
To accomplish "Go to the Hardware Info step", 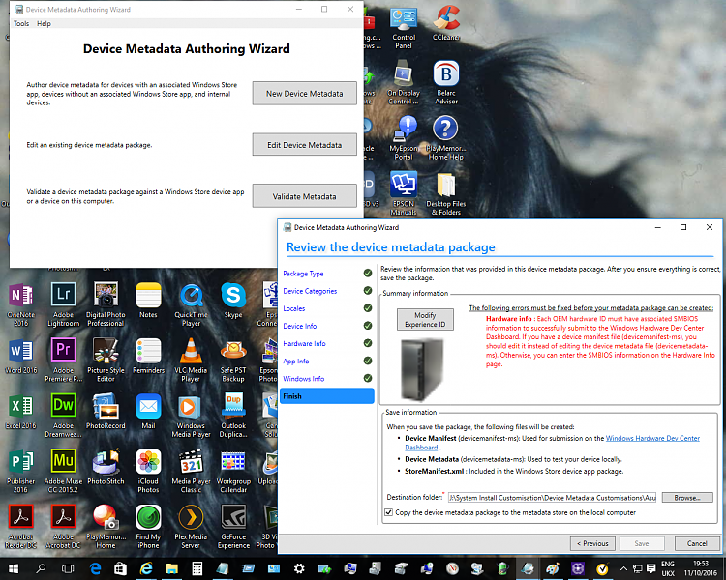I will (304, 344).
